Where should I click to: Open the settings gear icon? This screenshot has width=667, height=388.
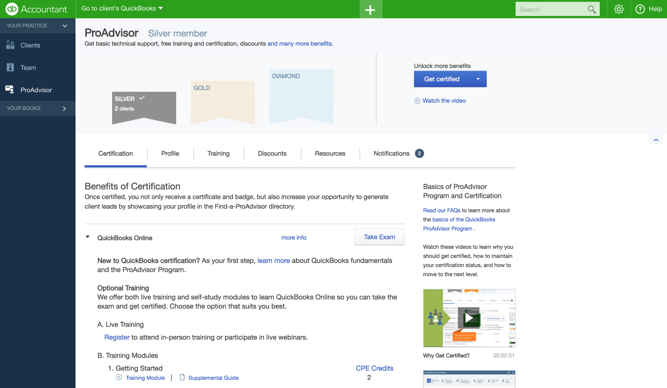619,9
